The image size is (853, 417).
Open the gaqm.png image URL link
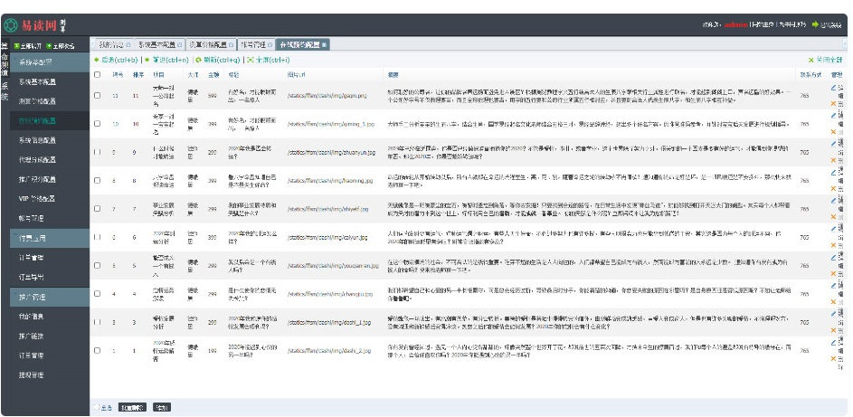click(x=327, y=95)
